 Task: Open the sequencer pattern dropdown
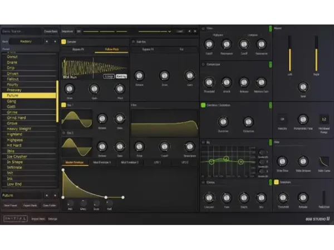click(x=170, y=32)
